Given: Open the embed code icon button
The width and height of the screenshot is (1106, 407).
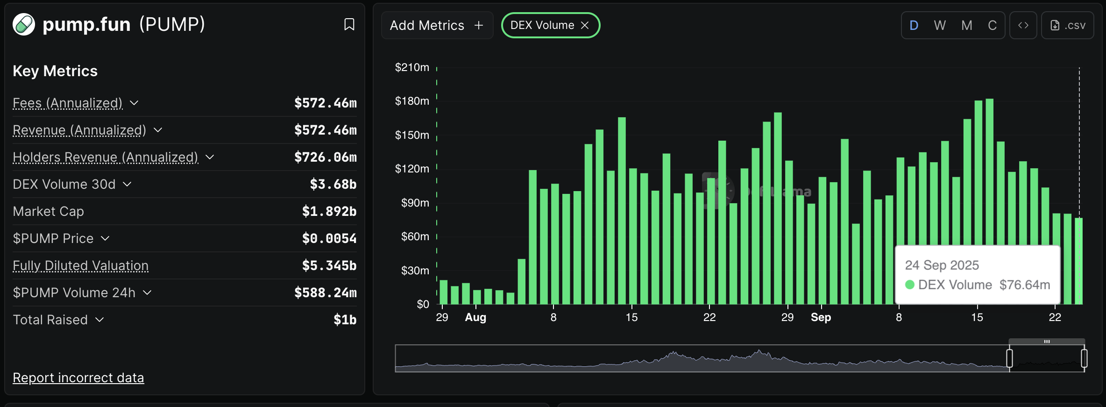Looking at the screenshot, I should (1023, 25).
